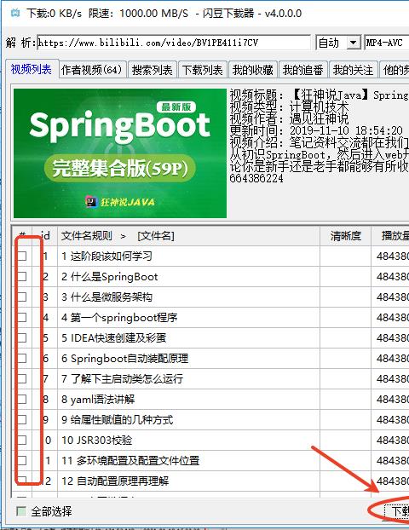The image size is (409, 530).
Task: Tick checkbox for row 7 了解下主启动类怎么运行
Action: [x=22, y=379]
